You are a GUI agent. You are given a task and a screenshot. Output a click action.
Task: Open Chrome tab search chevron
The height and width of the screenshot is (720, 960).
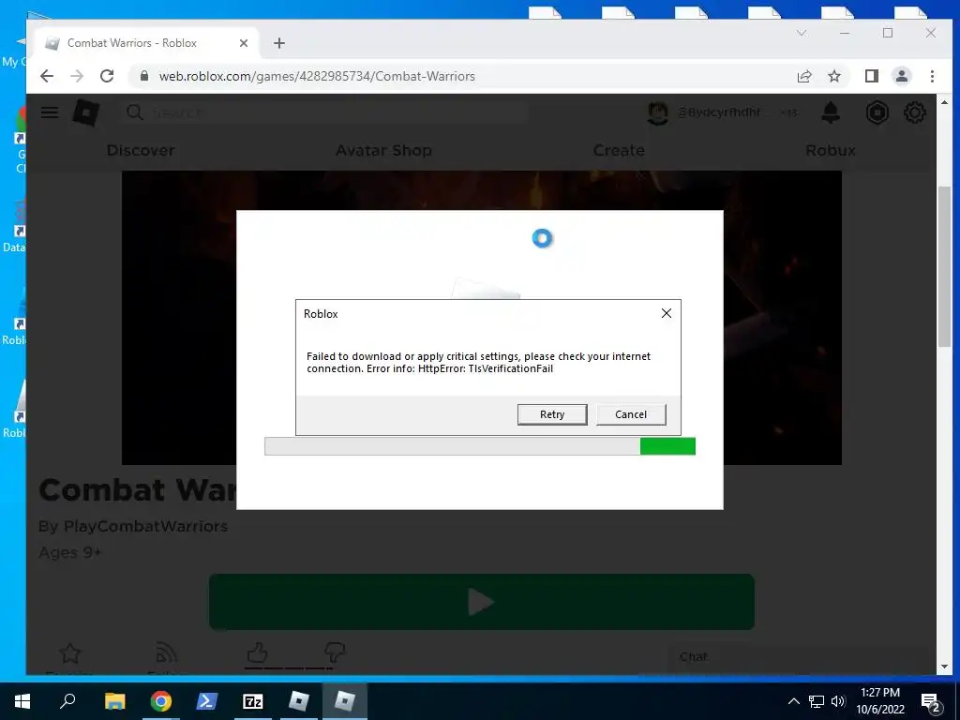point(801,33)
